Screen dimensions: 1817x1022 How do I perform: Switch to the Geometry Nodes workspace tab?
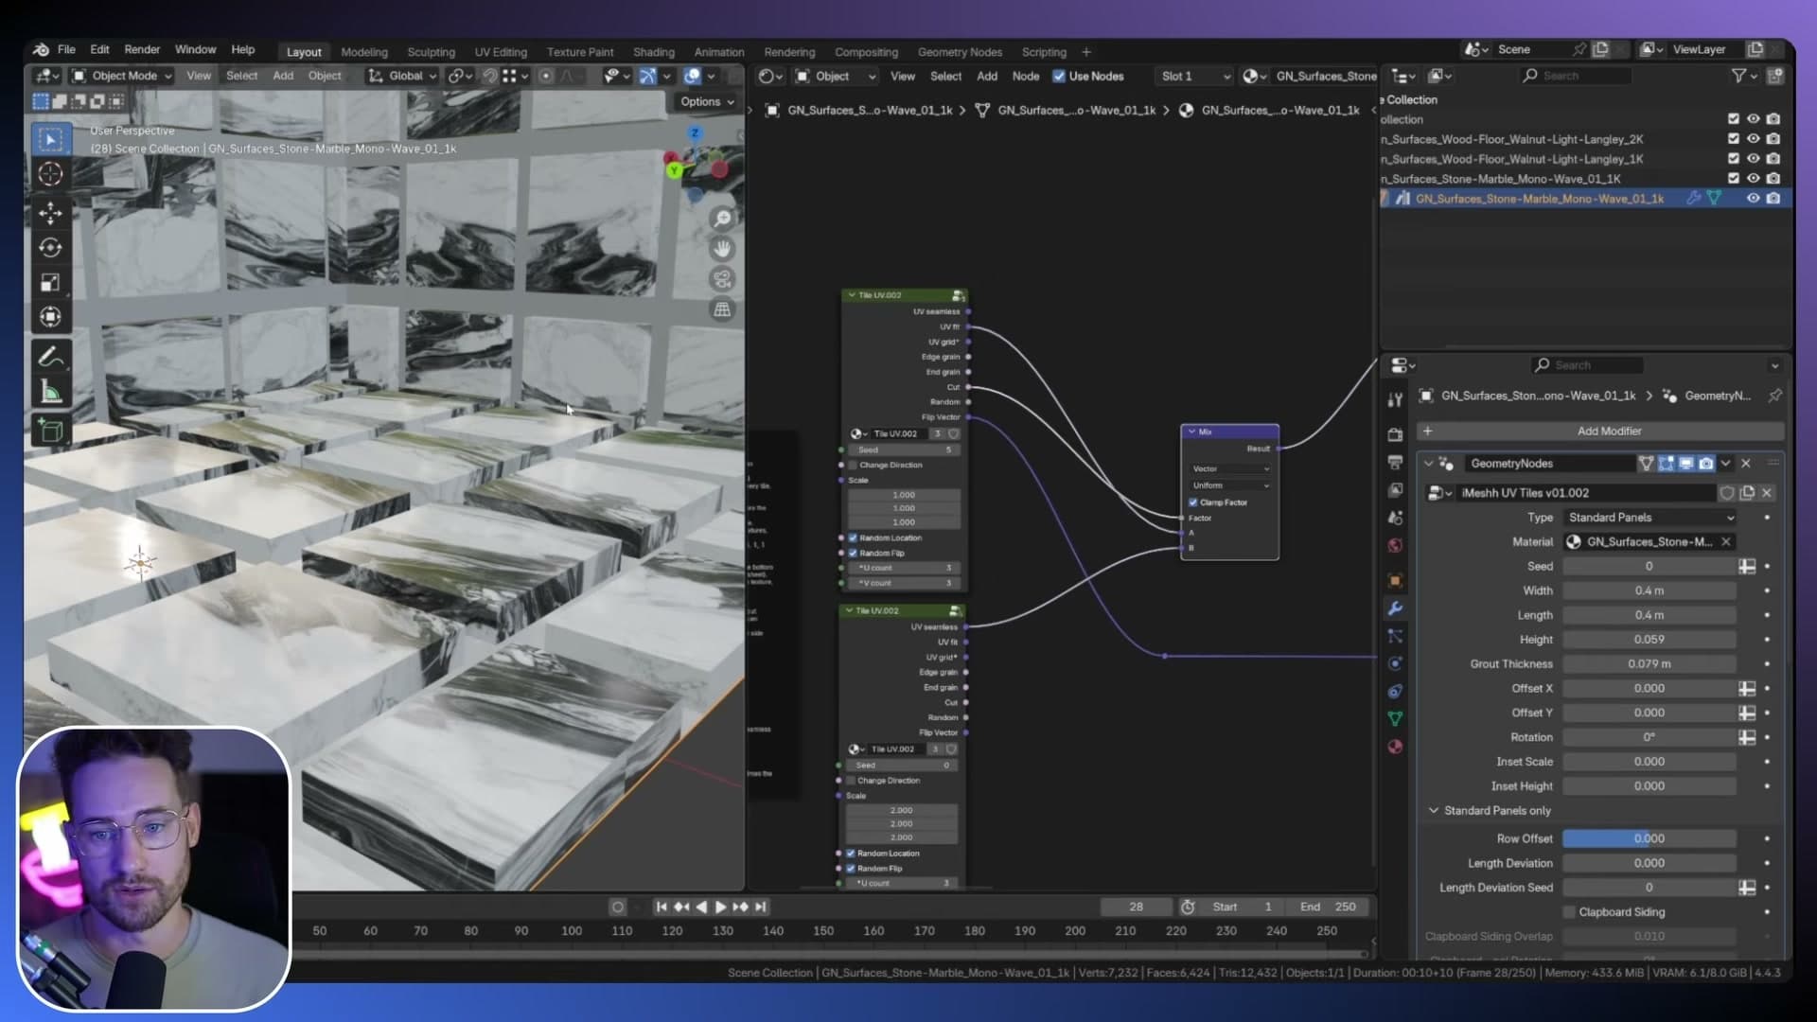[960, 52]
